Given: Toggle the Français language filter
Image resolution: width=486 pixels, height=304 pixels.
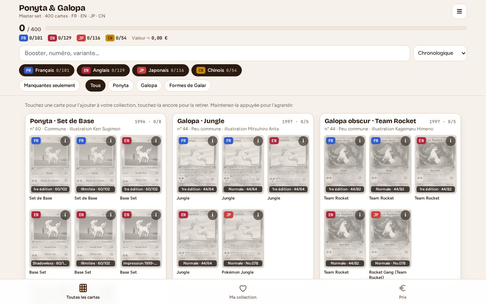Looking at the screenshot, I should click(47, 70).
